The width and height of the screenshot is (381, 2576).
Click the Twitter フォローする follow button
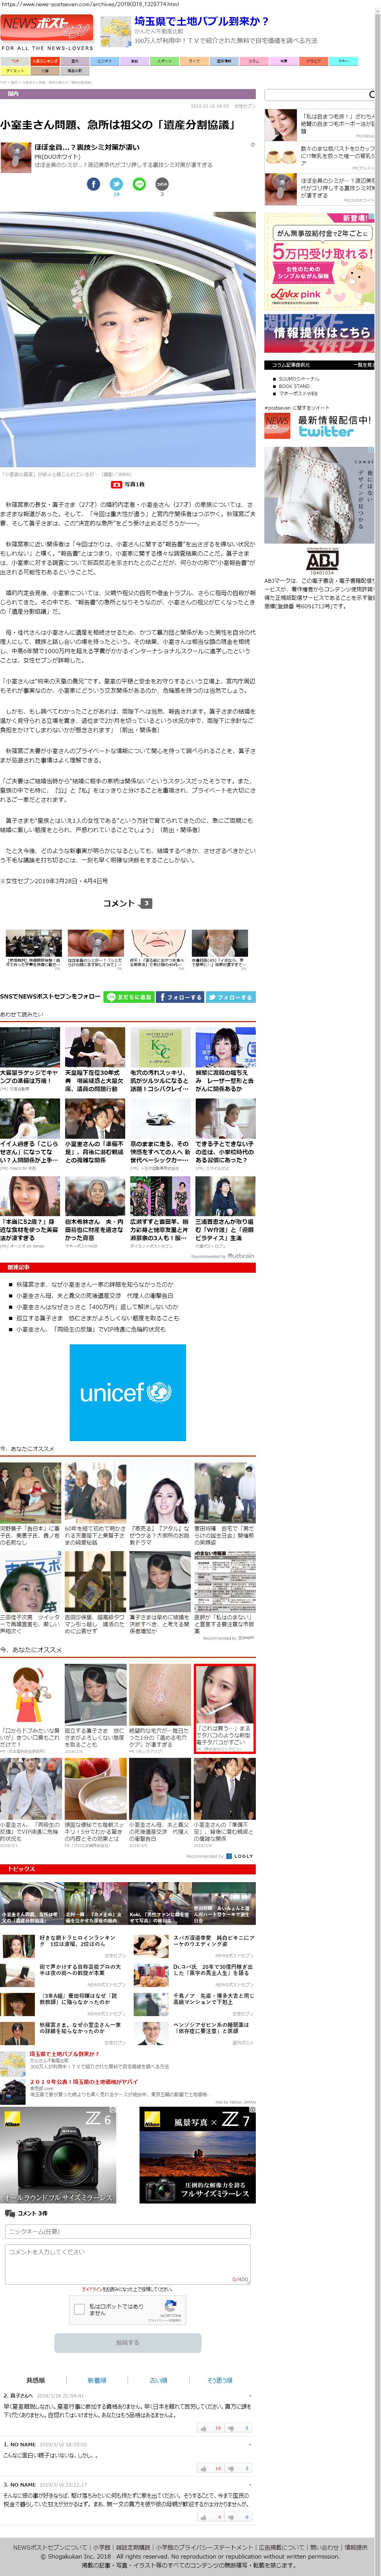pyautogui.click(x=231, y=997)
